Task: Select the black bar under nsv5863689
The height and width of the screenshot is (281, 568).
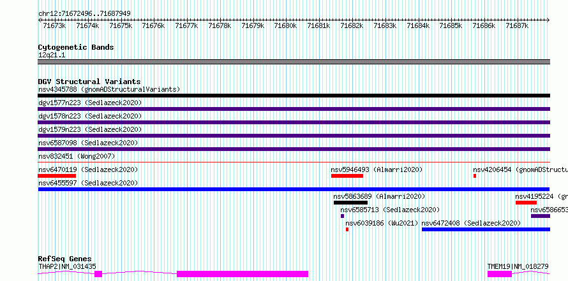Action: tap(350, 203)
